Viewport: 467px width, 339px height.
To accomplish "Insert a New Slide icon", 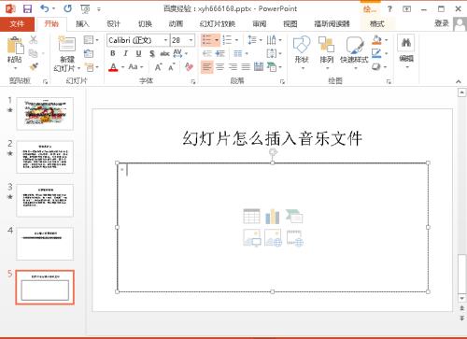I will pos(67,44).
